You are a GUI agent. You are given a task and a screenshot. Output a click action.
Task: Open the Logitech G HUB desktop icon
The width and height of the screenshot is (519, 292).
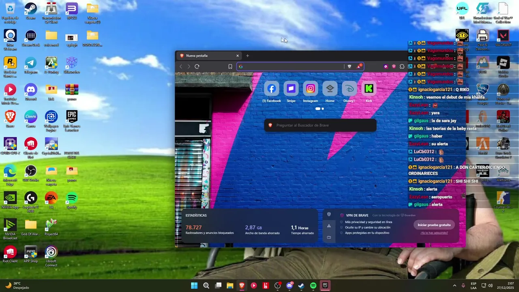click(x=30, y=202)
